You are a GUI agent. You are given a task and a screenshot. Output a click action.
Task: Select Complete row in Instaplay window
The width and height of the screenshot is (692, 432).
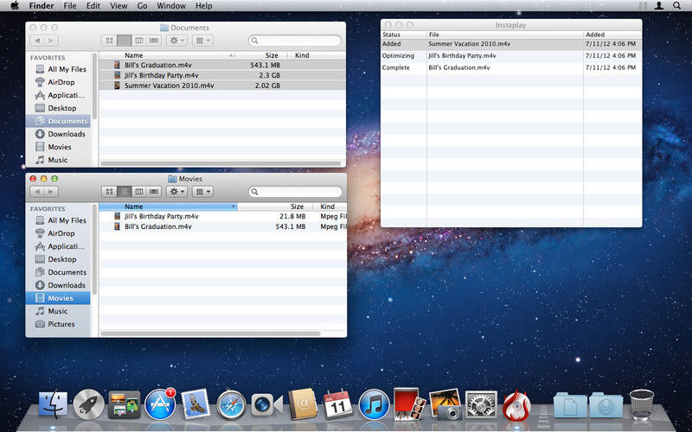point(511,68)
